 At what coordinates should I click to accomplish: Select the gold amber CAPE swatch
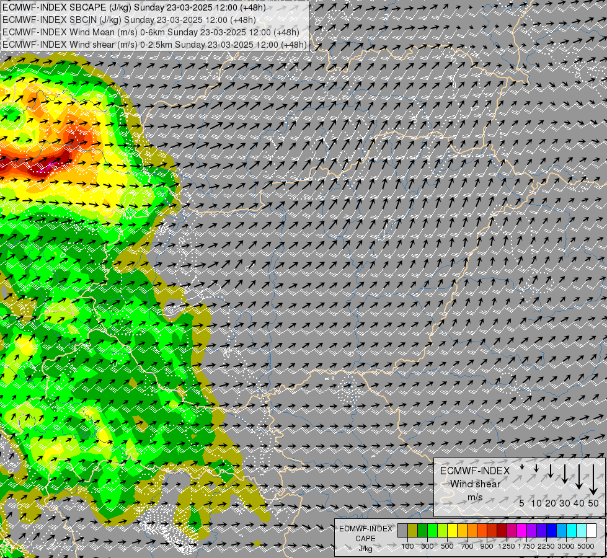(462, 530)
